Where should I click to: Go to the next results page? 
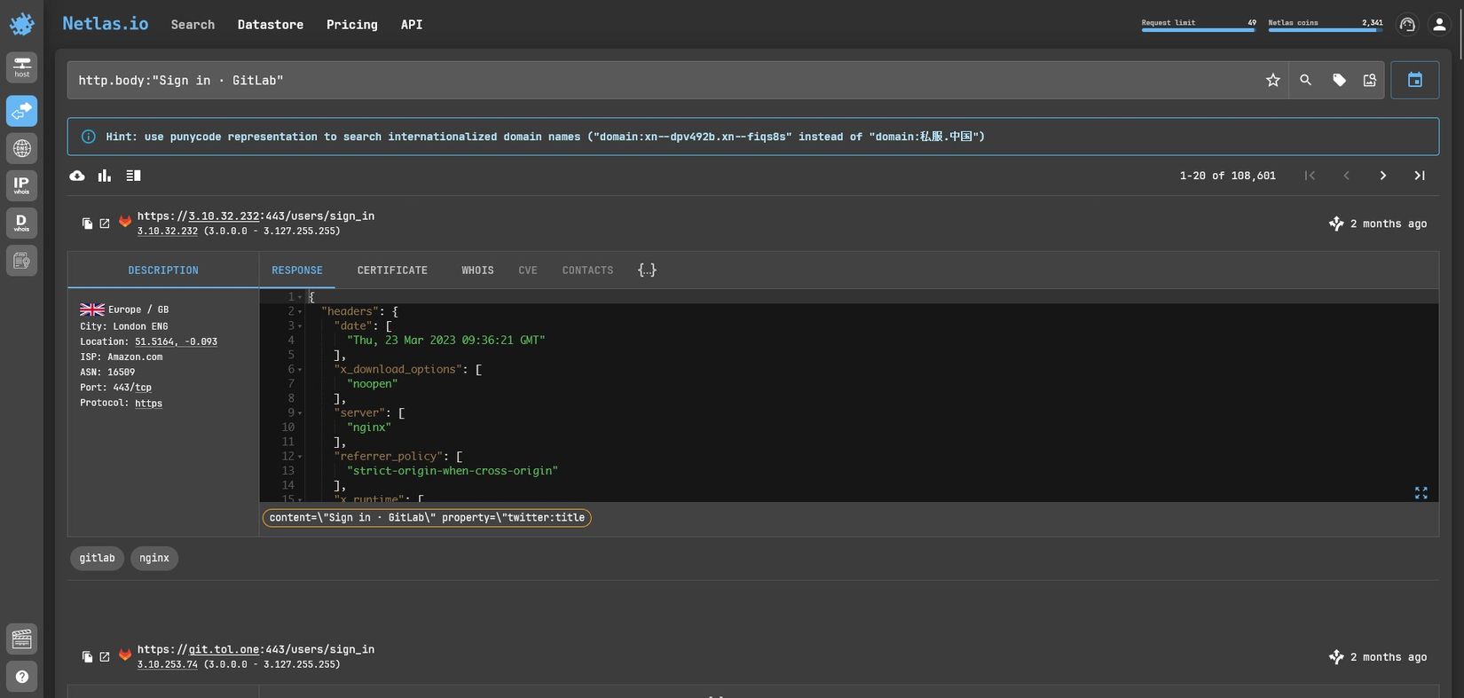point(1382,176)
